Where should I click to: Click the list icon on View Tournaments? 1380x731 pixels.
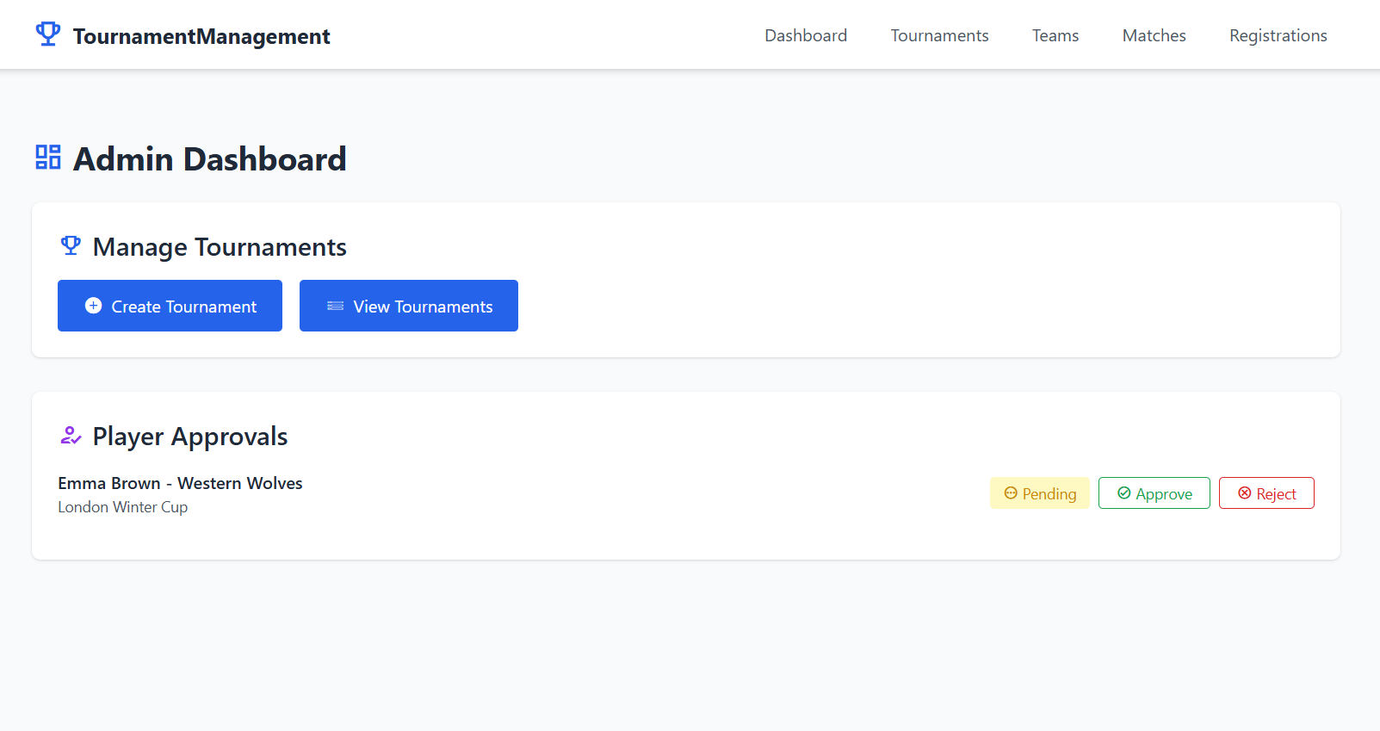point(335,306)
